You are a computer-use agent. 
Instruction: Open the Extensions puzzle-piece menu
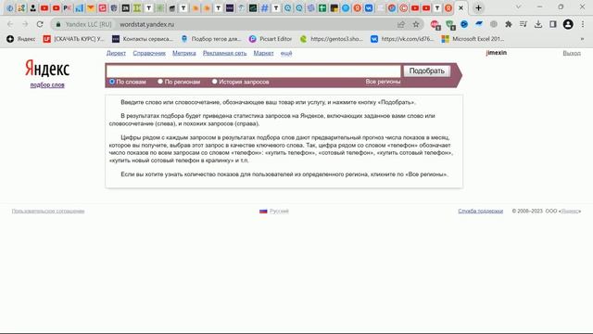click(x=509, y=24)
